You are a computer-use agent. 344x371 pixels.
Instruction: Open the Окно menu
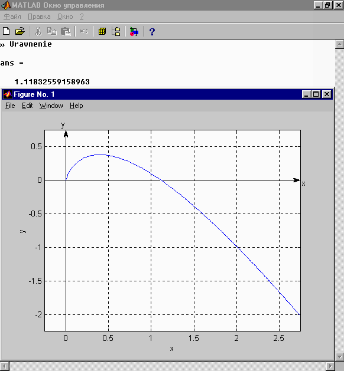pyautogui.click(x=65, y=17)
